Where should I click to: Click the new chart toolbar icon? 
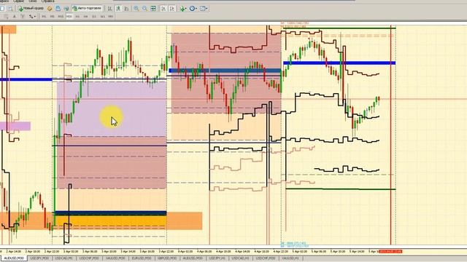pyautogui.click(x=1, y=9)
